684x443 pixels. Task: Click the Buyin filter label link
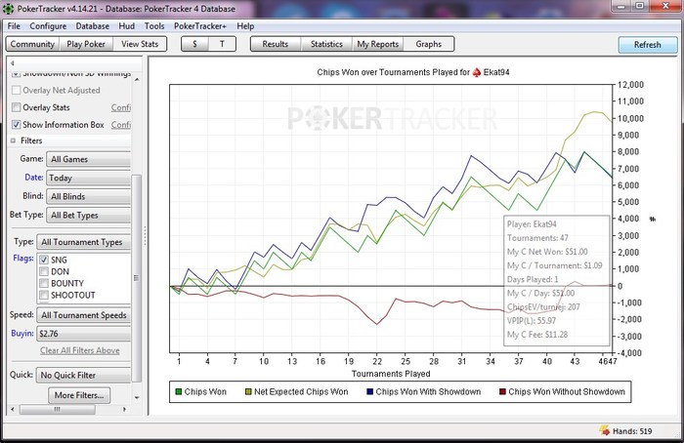22,334
